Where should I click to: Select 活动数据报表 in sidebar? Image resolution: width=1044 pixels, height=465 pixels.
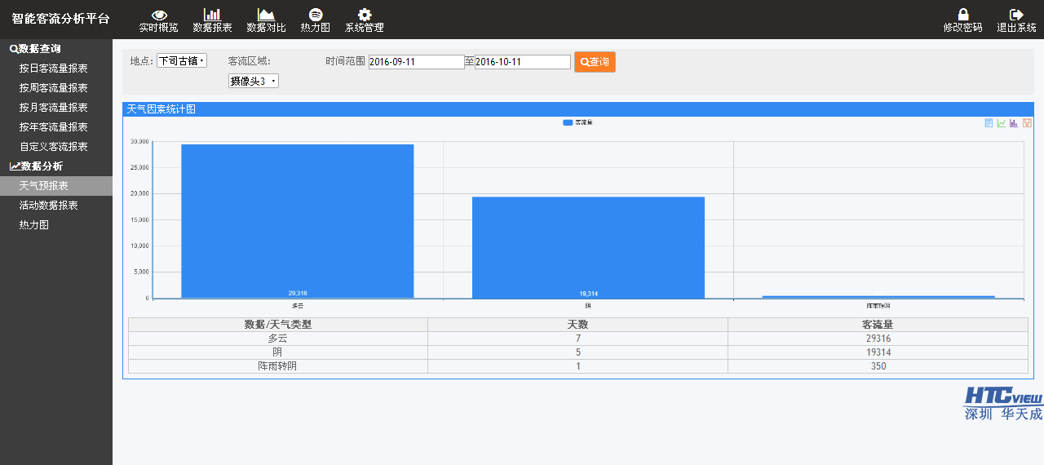(x=49, y=206)
